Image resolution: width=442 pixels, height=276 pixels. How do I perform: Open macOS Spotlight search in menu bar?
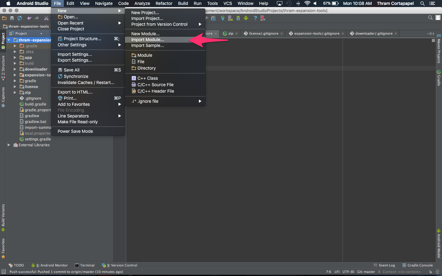click(422, 3)
